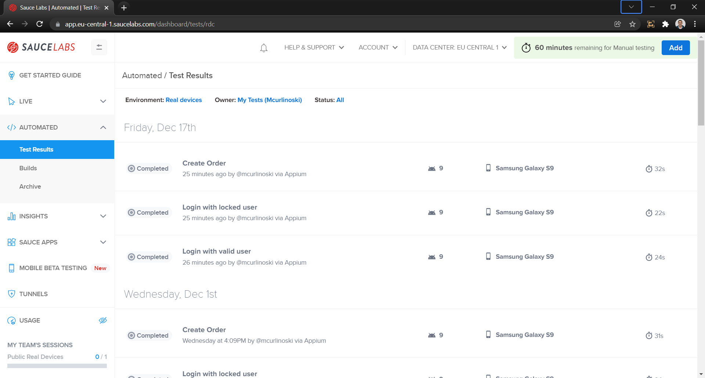Select Test Results in sidebar
This screenshot has height=378, width=705.
point(57,149)
